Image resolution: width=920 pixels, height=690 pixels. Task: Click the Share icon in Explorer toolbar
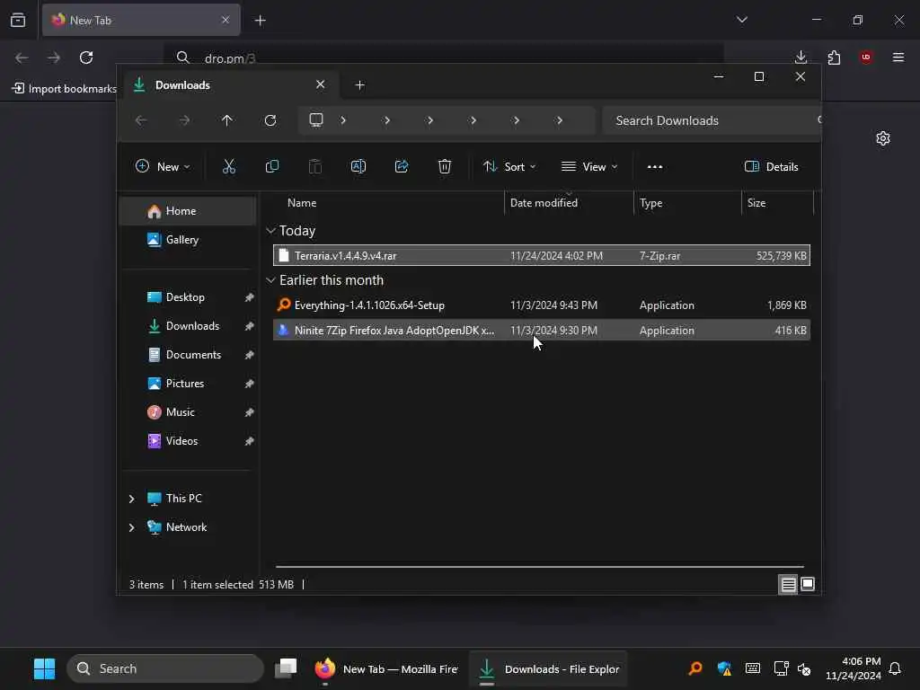click(x=402, y=166)
